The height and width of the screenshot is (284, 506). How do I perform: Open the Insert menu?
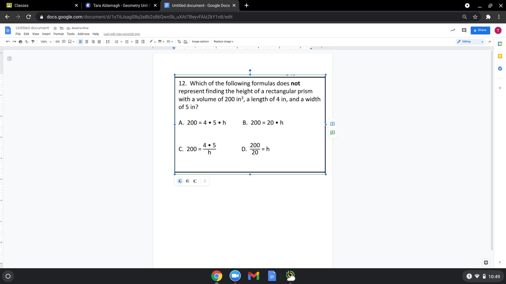(46, 34)
